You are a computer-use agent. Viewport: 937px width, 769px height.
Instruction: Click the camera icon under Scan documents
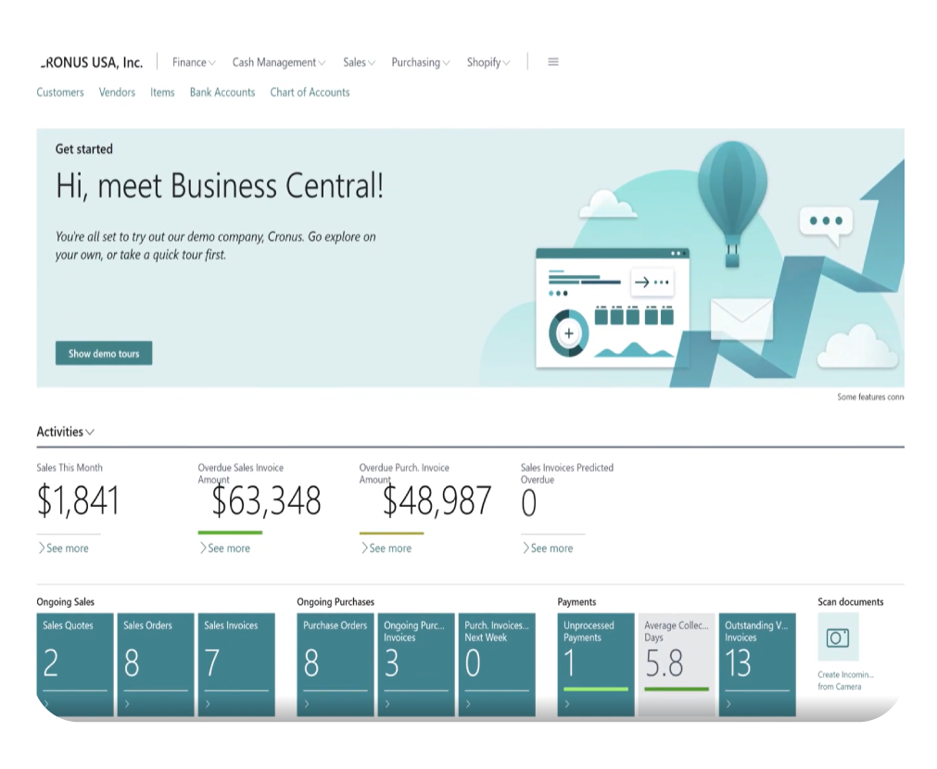coord(838,637)
